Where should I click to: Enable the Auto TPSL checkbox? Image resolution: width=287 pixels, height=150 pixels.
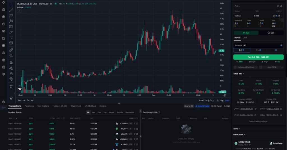261,67
